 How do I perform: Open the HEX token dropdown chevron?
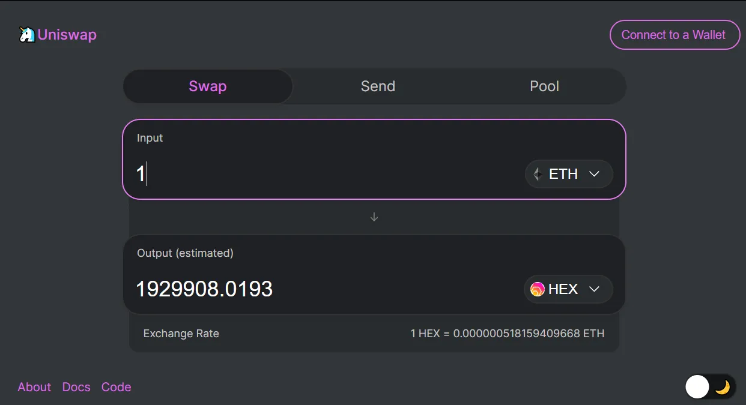click(595, 289)
